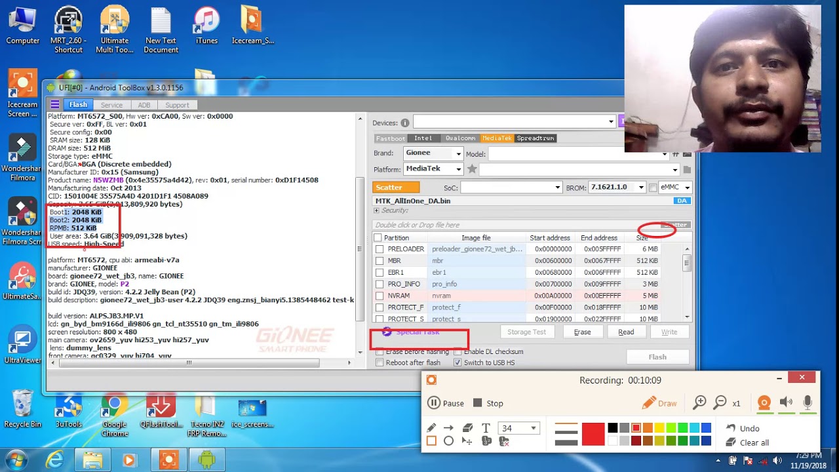
Task: Click the blue DA badge
Action: pos(682,201)
